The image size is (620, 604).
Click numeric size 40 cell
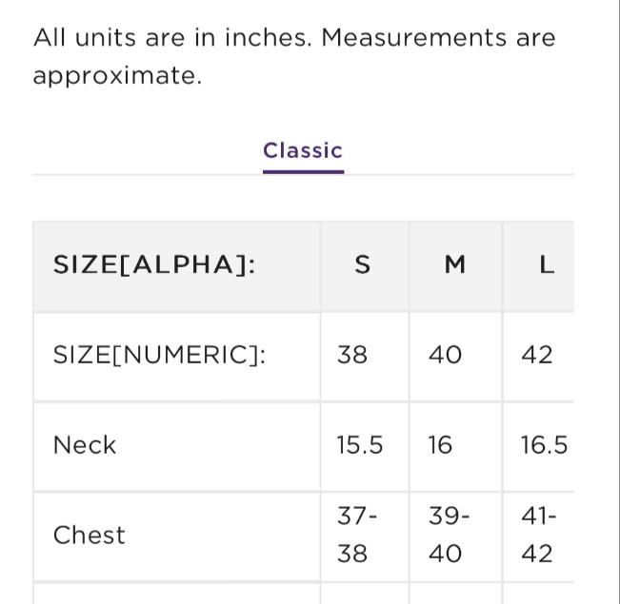445,356
